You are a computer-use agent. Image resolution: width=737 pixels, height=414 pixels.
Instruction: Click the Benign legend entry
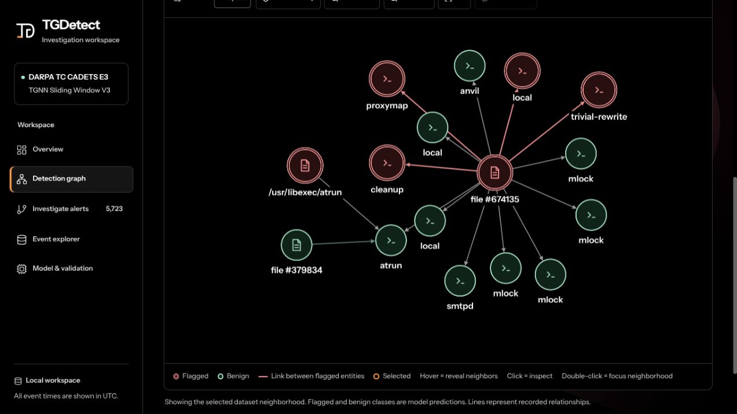pos(233,376)
